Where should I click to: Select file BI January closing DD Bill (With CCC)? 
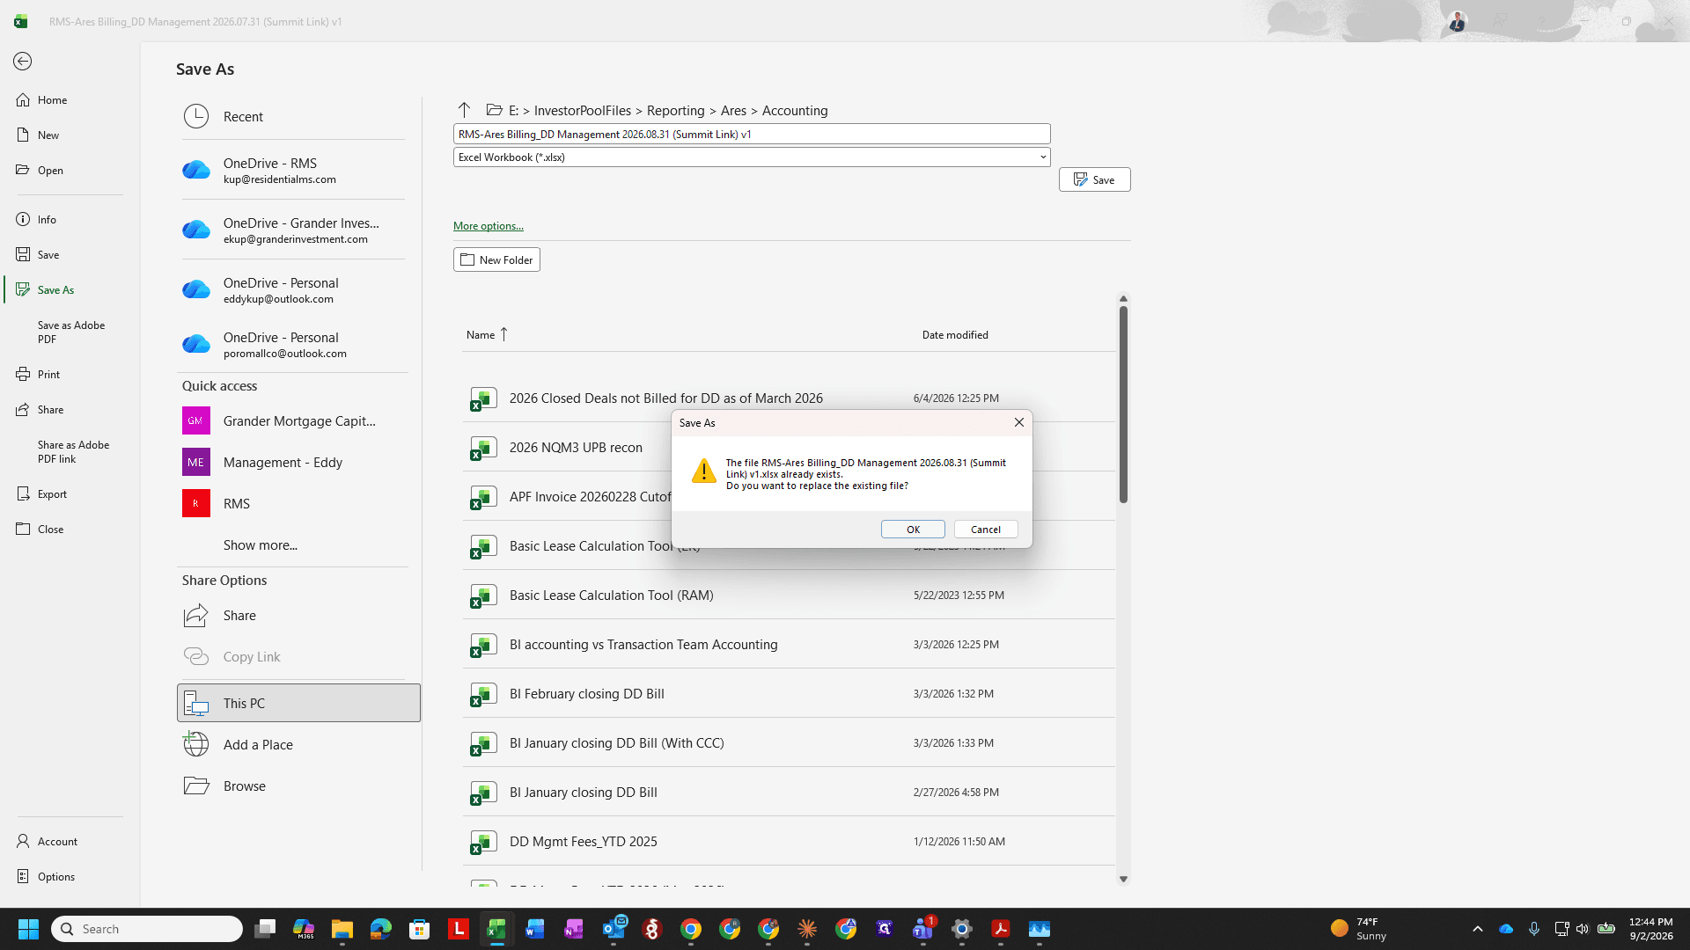pos(789,743)
